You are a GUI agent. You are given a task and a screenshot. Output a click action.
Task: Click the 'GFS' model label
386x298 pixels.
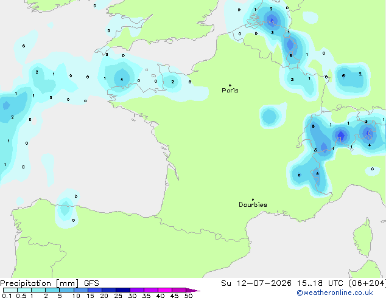pos(91,283)
